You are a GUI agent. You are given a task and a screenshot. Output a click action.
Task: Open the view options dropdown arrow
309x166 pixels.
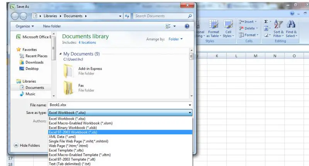pos(175,26)
